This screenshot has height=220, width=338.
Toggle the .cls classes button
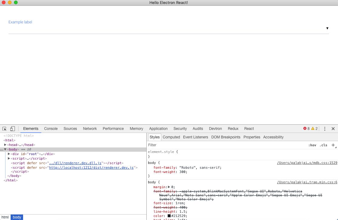[323, 145]
